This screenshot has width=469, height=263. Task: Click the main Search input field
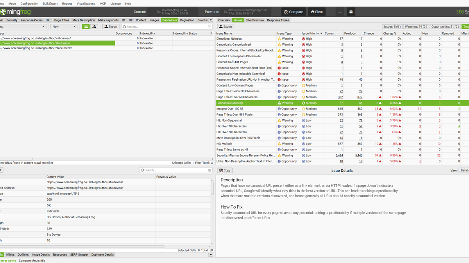166,27
